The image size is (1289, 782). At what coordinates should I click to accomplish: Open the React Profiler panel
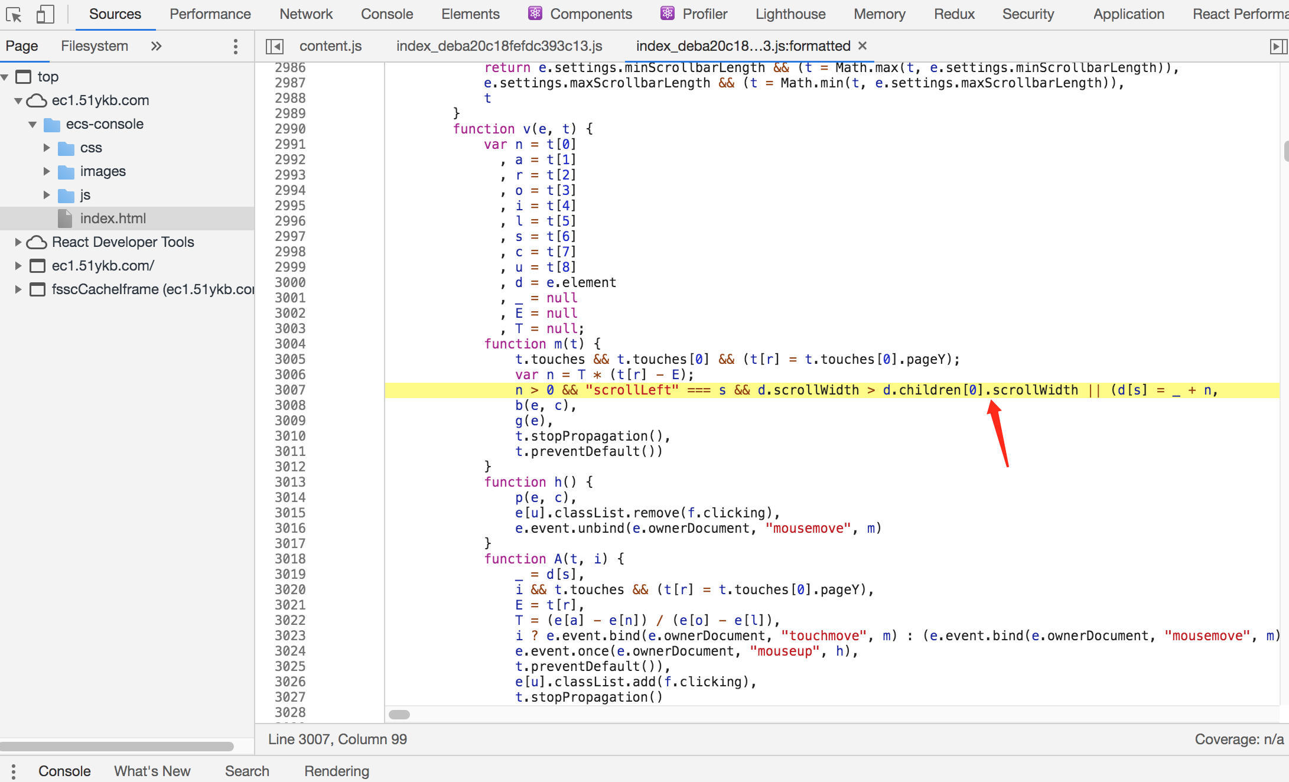694,14
